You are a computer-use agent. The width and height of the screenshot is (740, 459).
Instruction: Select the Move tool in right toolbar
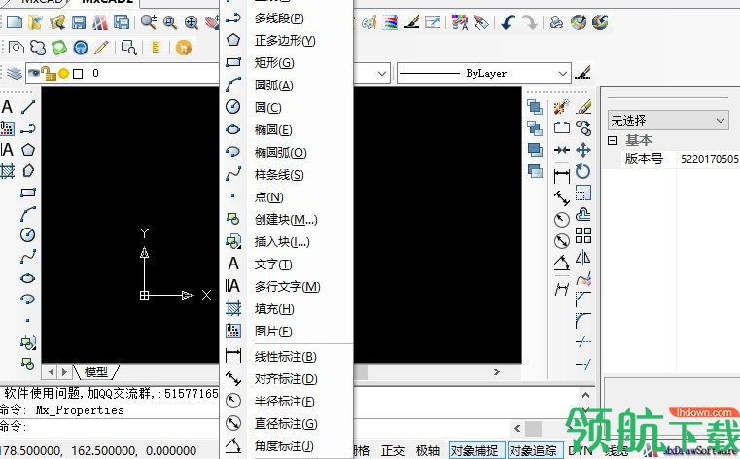tap(583, 150)
